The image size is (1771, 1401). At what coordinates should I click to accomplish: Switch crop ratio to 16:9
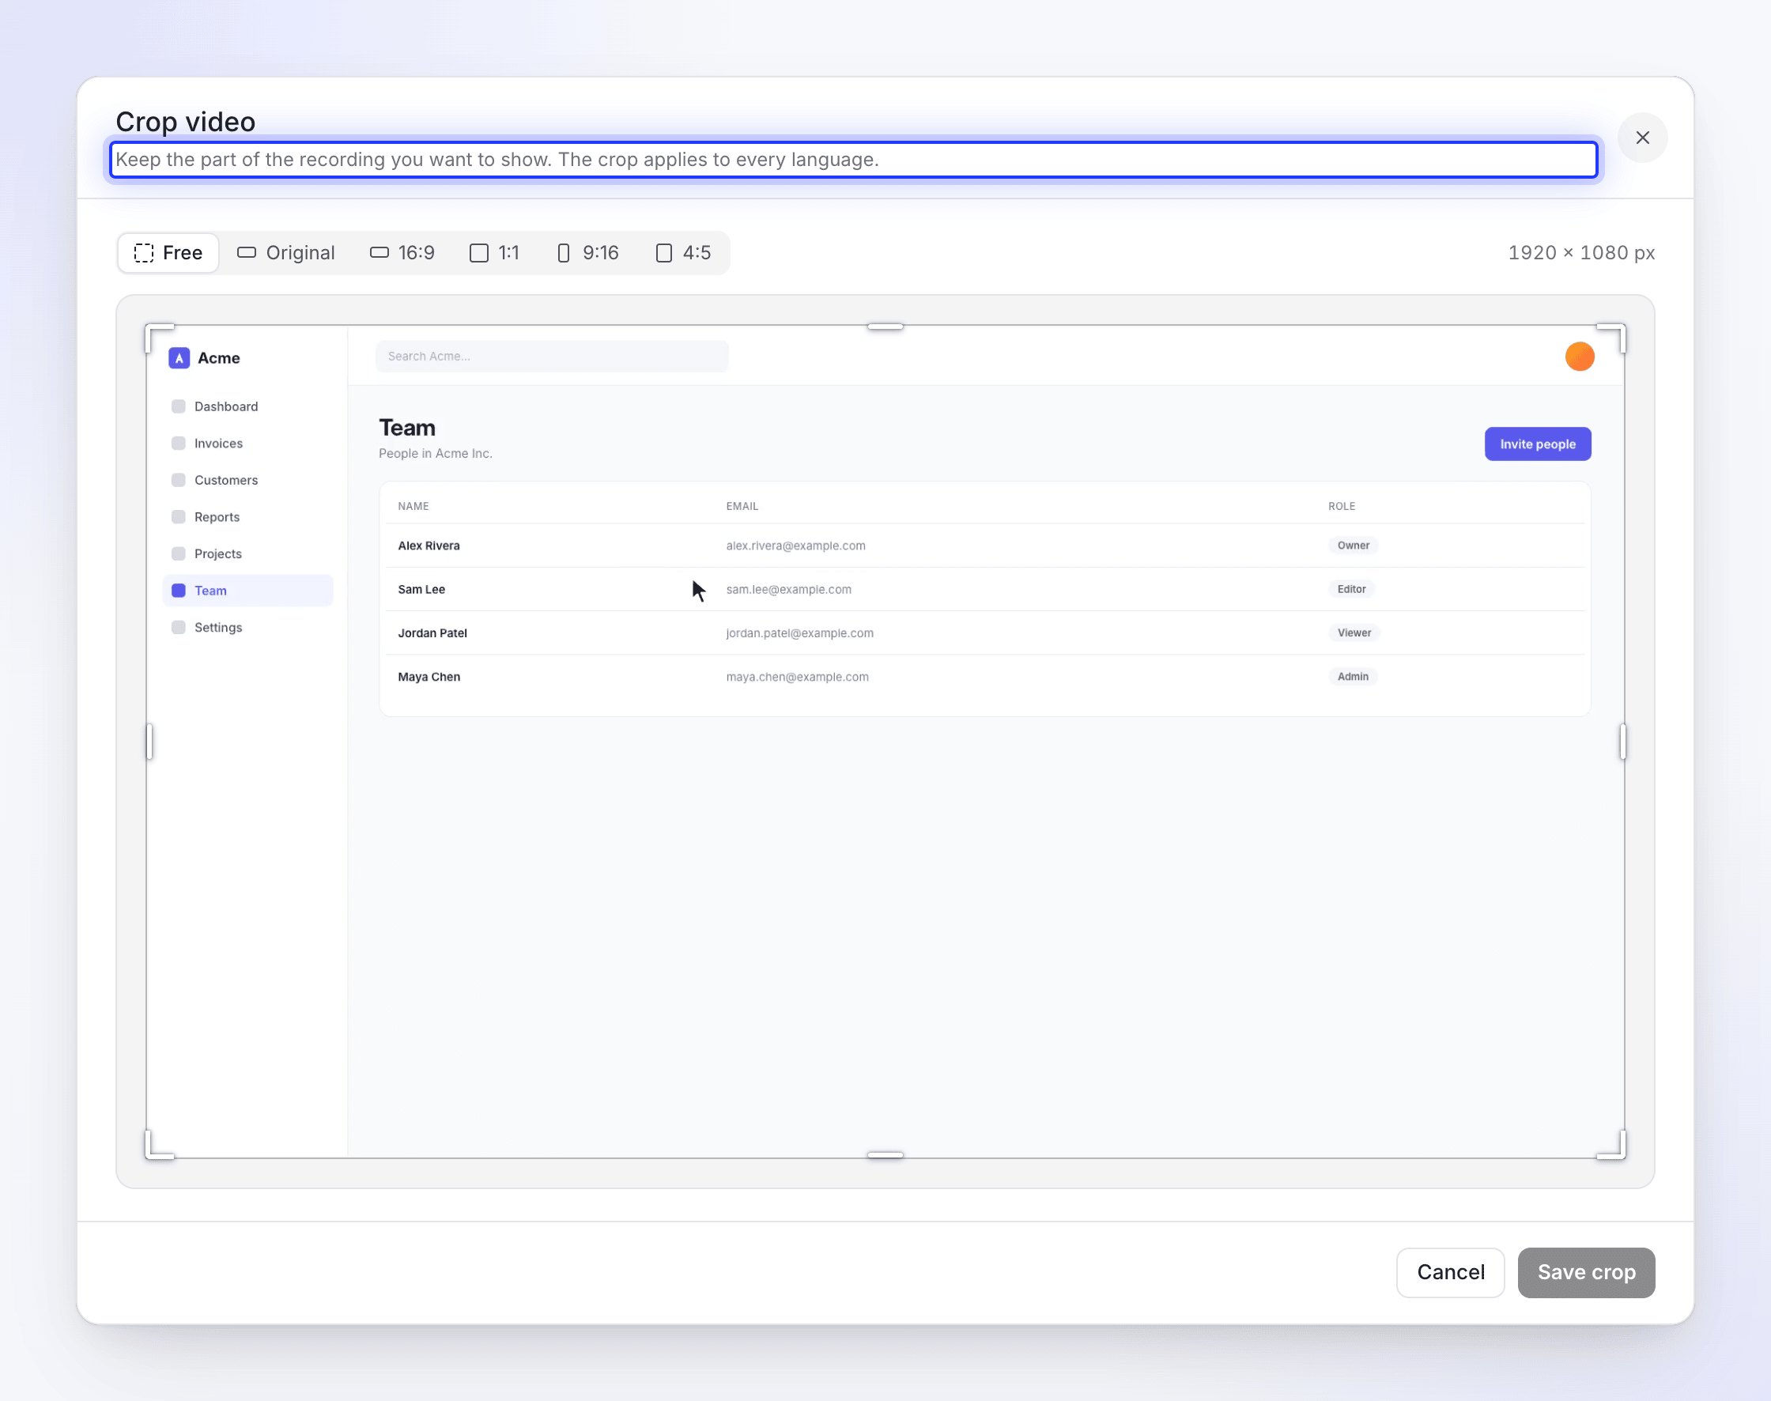(x=402, y=253)
